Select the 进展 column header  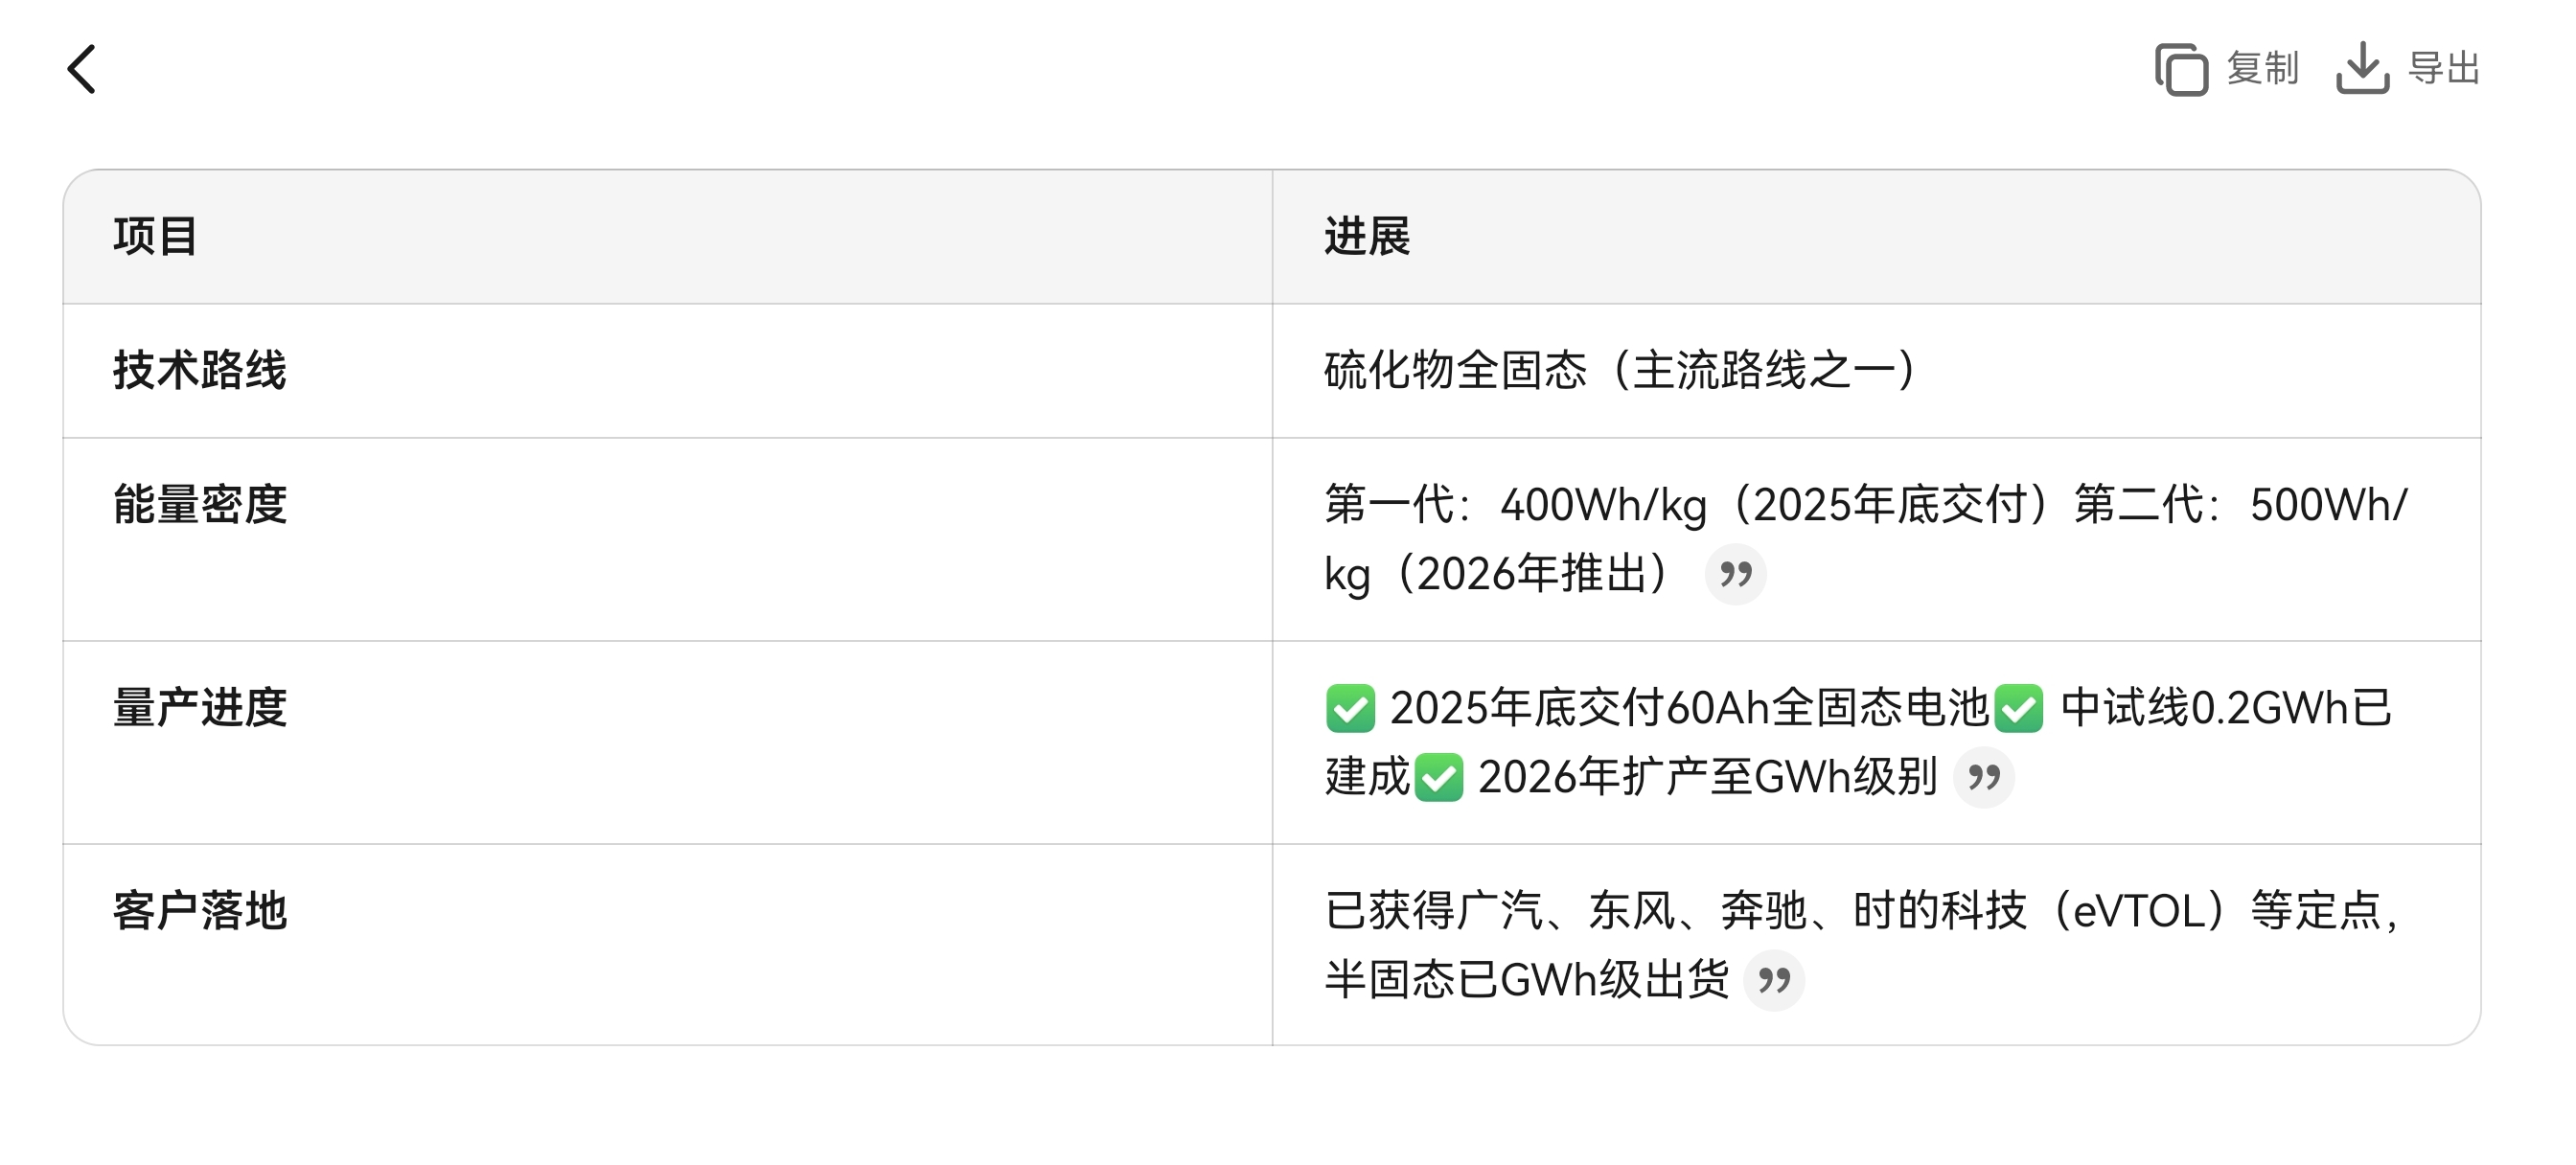coord(1367,237)
